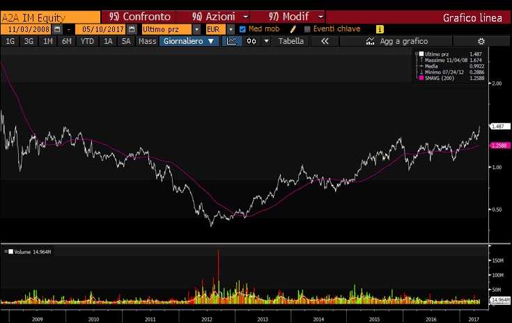This screenshot has width=512, height=323.
Task: Click the magenta 1.2588 axis label
Action: coord(500,145)
